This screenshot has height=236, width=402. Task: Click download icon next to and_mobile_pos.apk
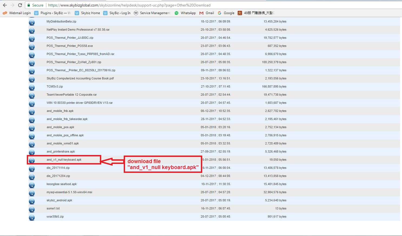(32, 128)
